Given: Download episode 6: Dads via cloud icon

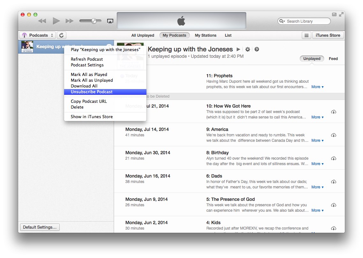Looking at the screenshot, I should tap(333, 182).
